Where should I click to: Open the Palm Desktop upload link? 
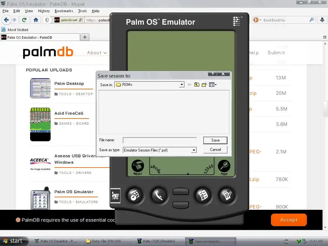pos(69,84)
